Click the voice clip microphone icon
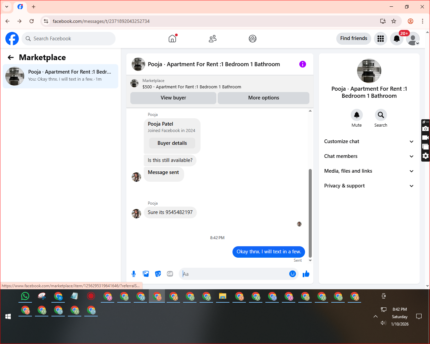Viewport: 430px width, 344px height. [134, 274]
